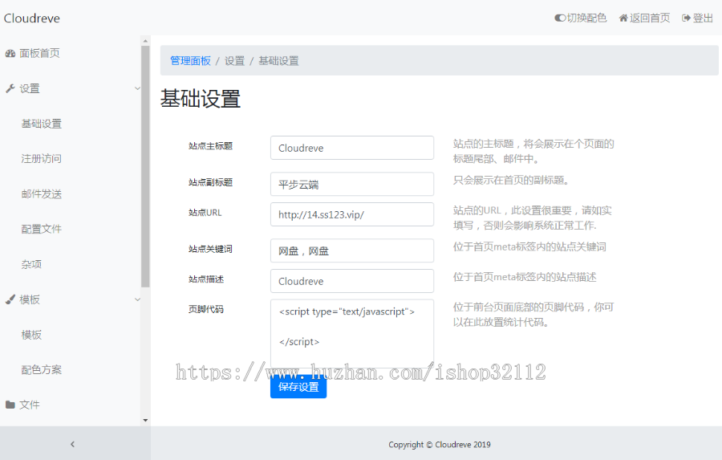The height and width of the screenshot is (460, 722).
Task: Collapse the 模板 menu chevron
Action: point(137,299)
